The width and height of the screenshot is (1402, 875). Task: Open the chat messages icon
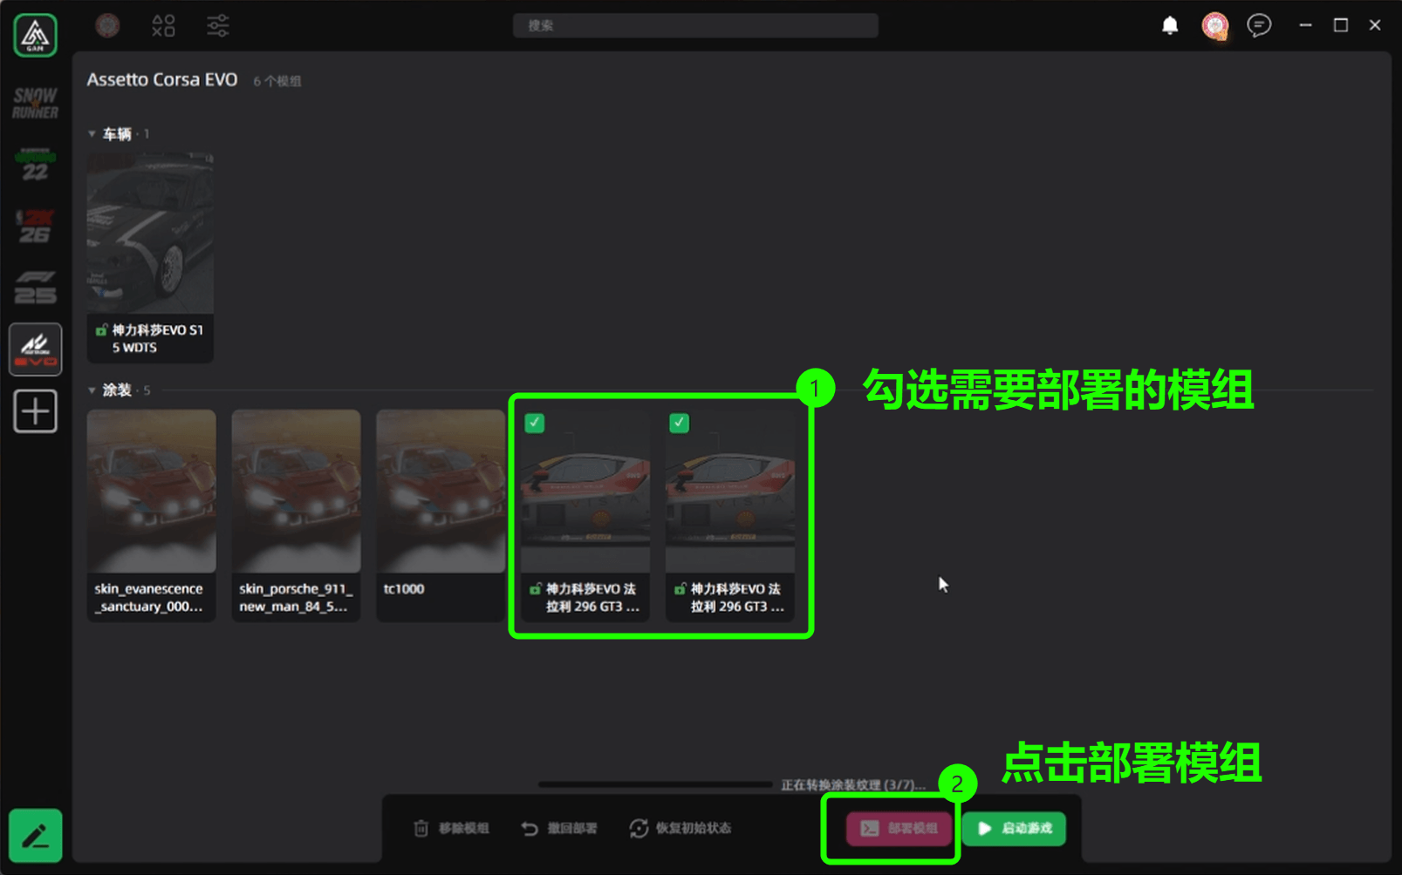point(1259,25)
